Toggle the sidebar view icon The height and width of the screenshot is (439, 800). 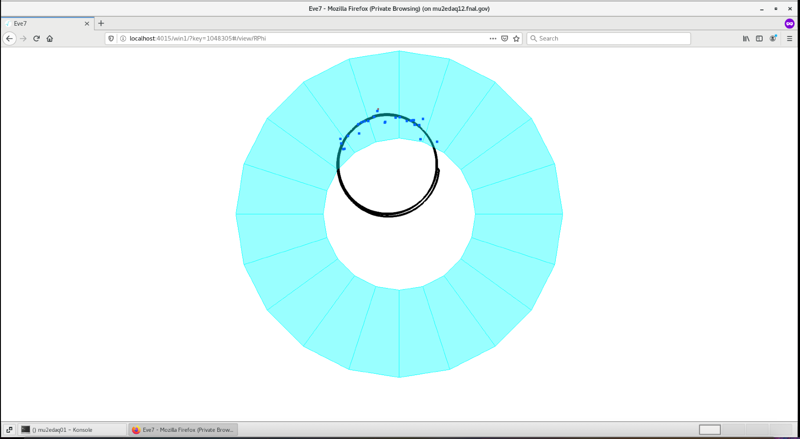[759, 39]
